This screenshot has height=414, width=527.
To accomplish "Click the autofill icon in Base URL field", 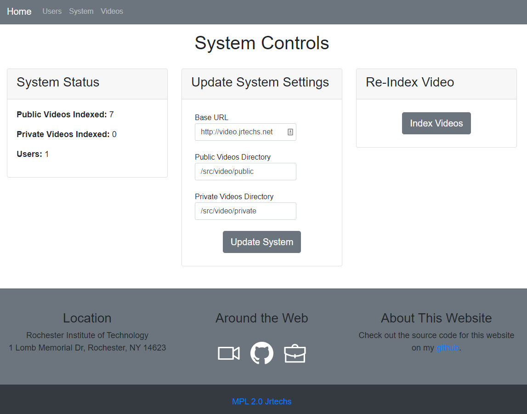I will point(290,132).
